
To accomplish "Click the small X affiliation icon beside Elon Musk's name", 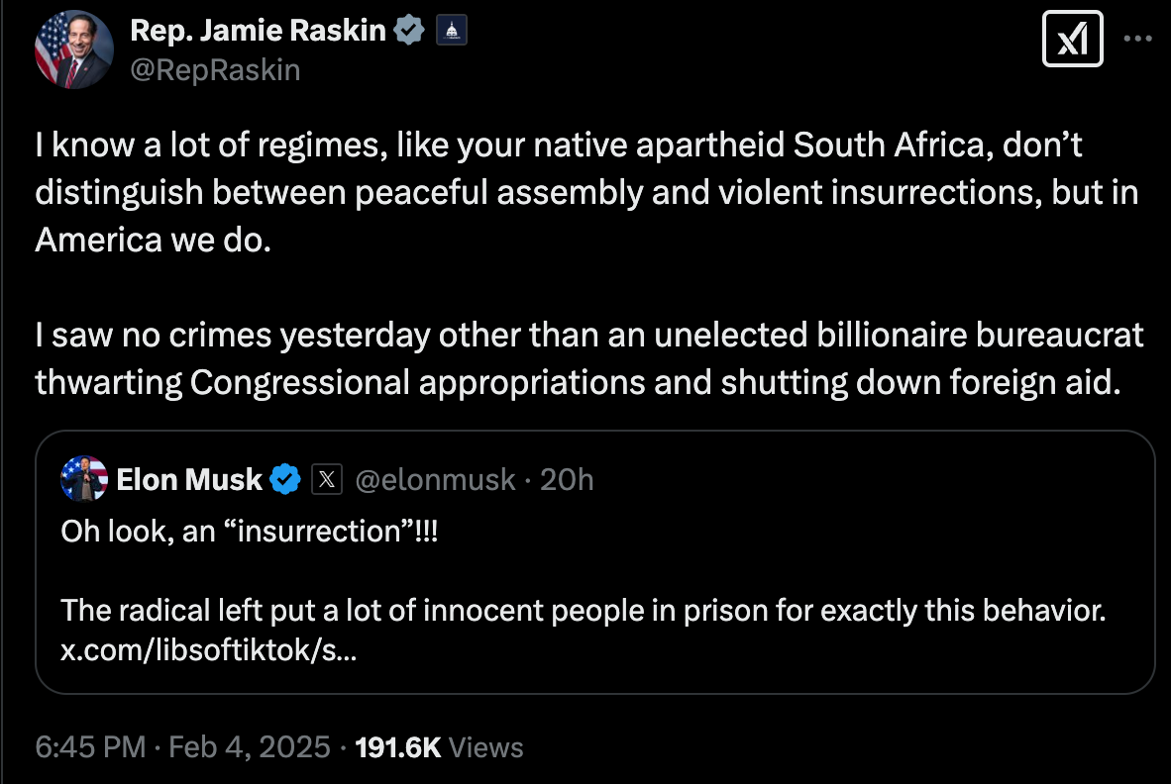I will click(325, 479).
